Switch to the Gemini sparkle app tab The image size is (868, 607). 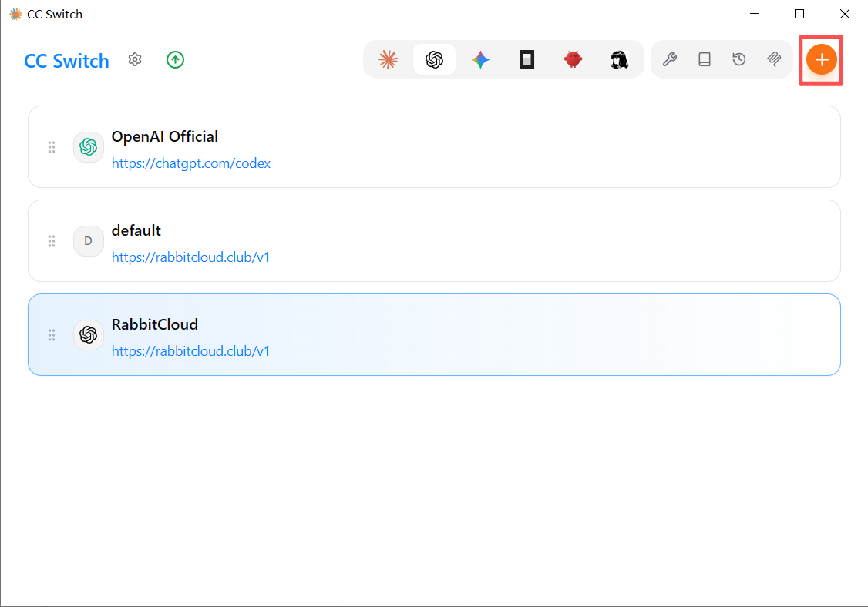tap(480, 59)
